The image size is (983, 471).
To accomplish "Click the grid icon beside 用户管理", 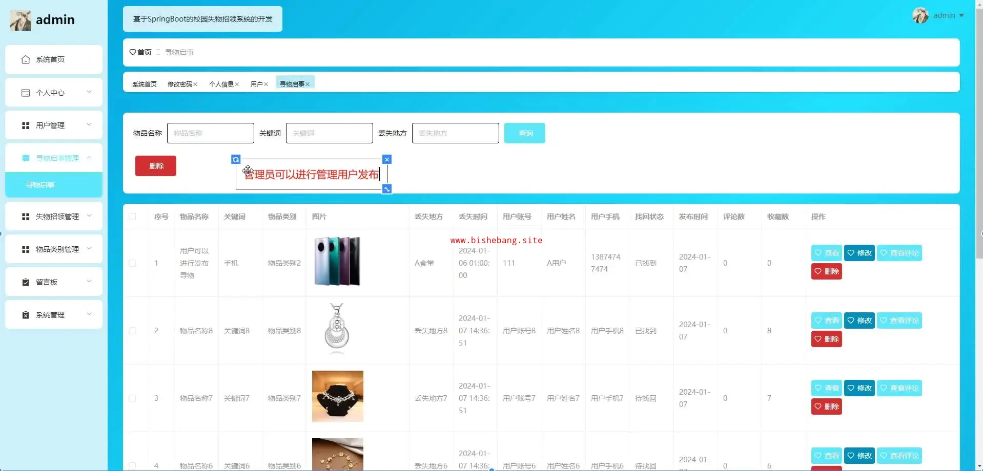I will coord(26,125).
